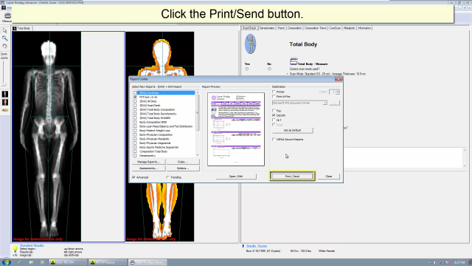Switch to the Densitometry tab

pyautogui.click(x=267, y=28)
